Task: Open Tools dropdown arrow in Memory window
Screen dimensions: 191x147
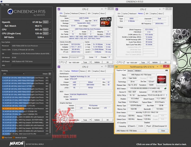Action: (x=148, y=62)
